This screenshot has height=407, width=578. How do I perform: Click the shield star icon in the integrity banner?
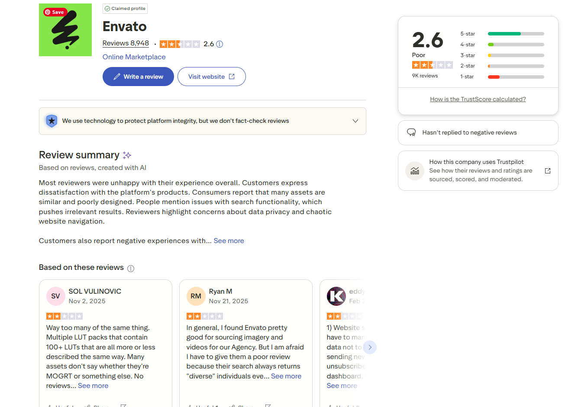[x=52, y=121]
